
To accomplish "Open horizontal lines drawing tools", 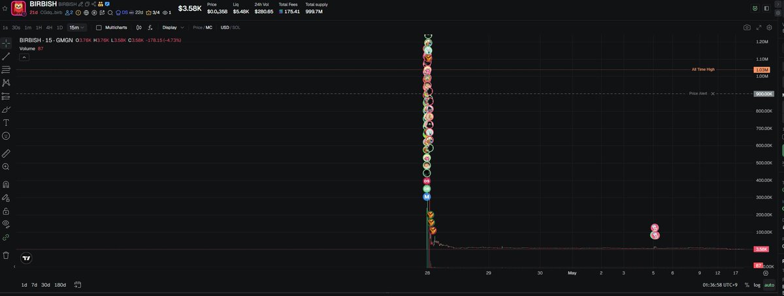I will pyautogui.click(x=6, y=69).
